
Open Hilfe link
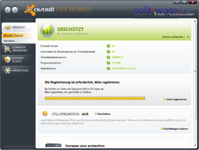[161, 14]
